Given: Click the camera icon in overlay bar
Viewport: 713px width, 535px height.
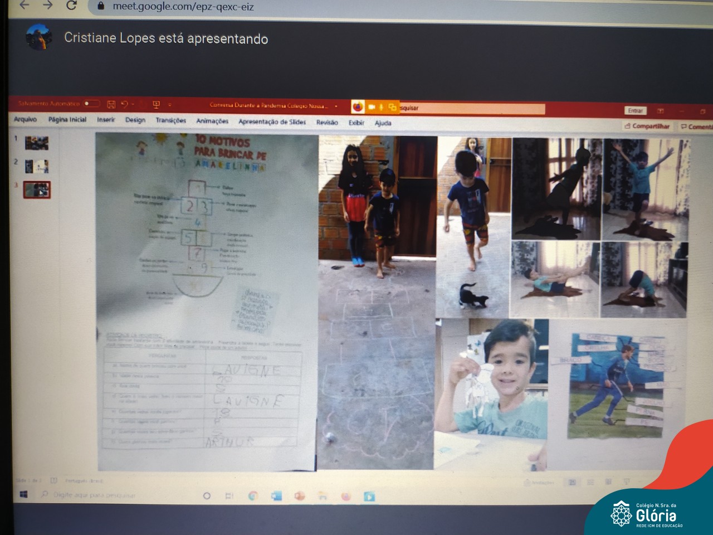Looking at the screenshot, I should pyautogui.click(x=372, y=107).
